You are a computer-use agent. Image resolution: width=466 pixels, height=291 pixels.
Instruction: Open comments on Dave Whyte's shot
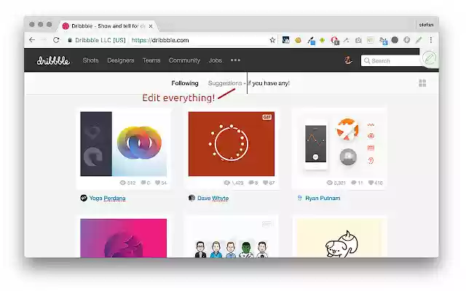click(x=253, y=183)
